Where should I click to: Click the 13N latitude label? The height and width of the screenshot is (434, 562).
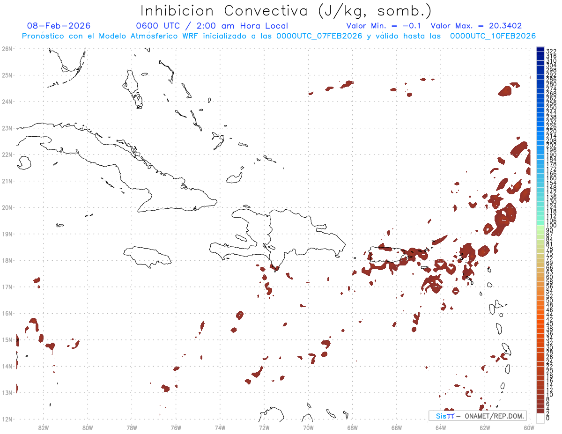click(7, 392)
